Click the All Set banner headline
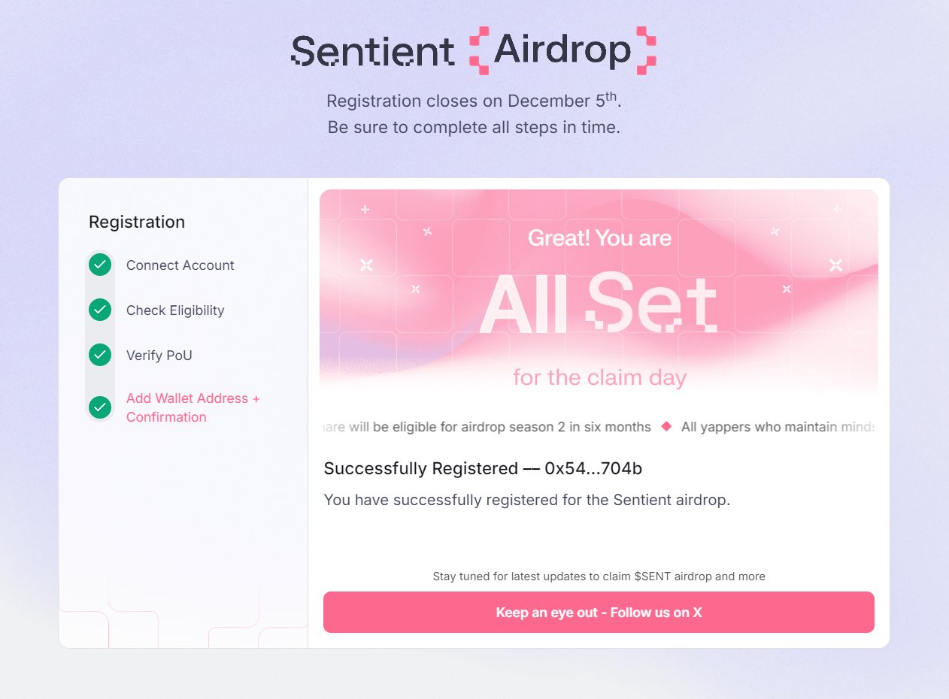This screenshot has height=699, width=949. coord(599,304)
